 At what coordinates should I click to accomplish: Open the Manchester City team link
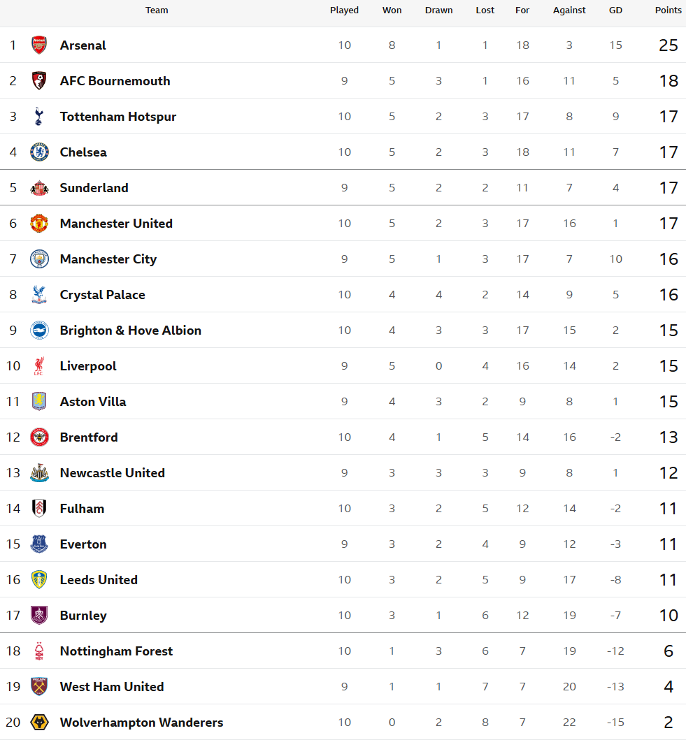click(108, 259)
